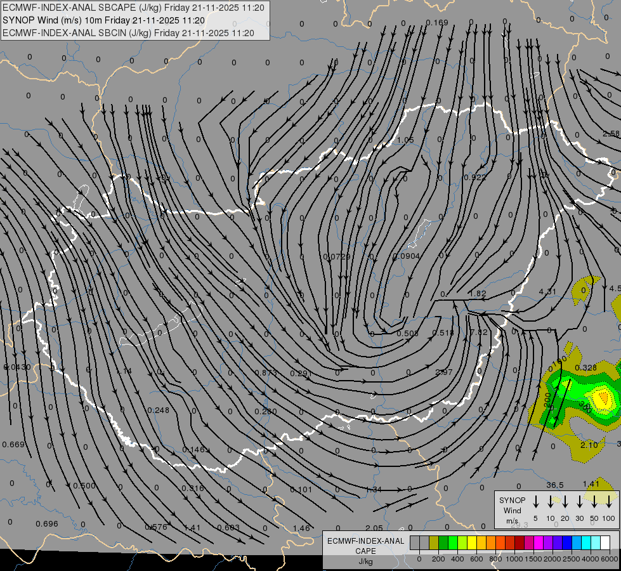The image size is (621, 571).
Task: Select the dark red swatch right of 1000 tick
Action: [x=520, y=542]
